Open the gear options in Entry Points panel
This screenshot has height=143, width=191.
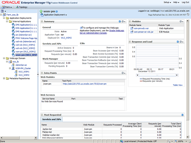click(123, 73)
